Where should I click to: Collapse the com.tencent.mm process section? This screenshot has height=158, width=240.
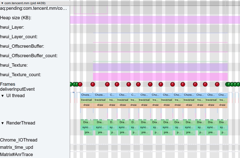coord(3,3)
